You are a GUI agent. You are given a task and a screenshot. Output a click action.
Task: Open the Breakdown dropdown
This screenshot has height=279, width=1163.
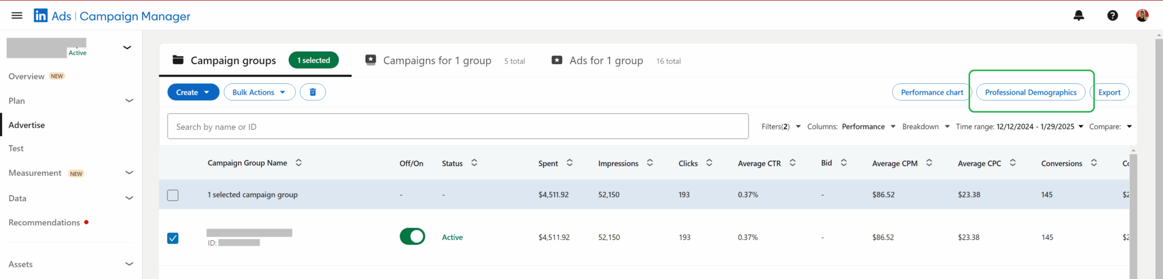tap(926, 126)
